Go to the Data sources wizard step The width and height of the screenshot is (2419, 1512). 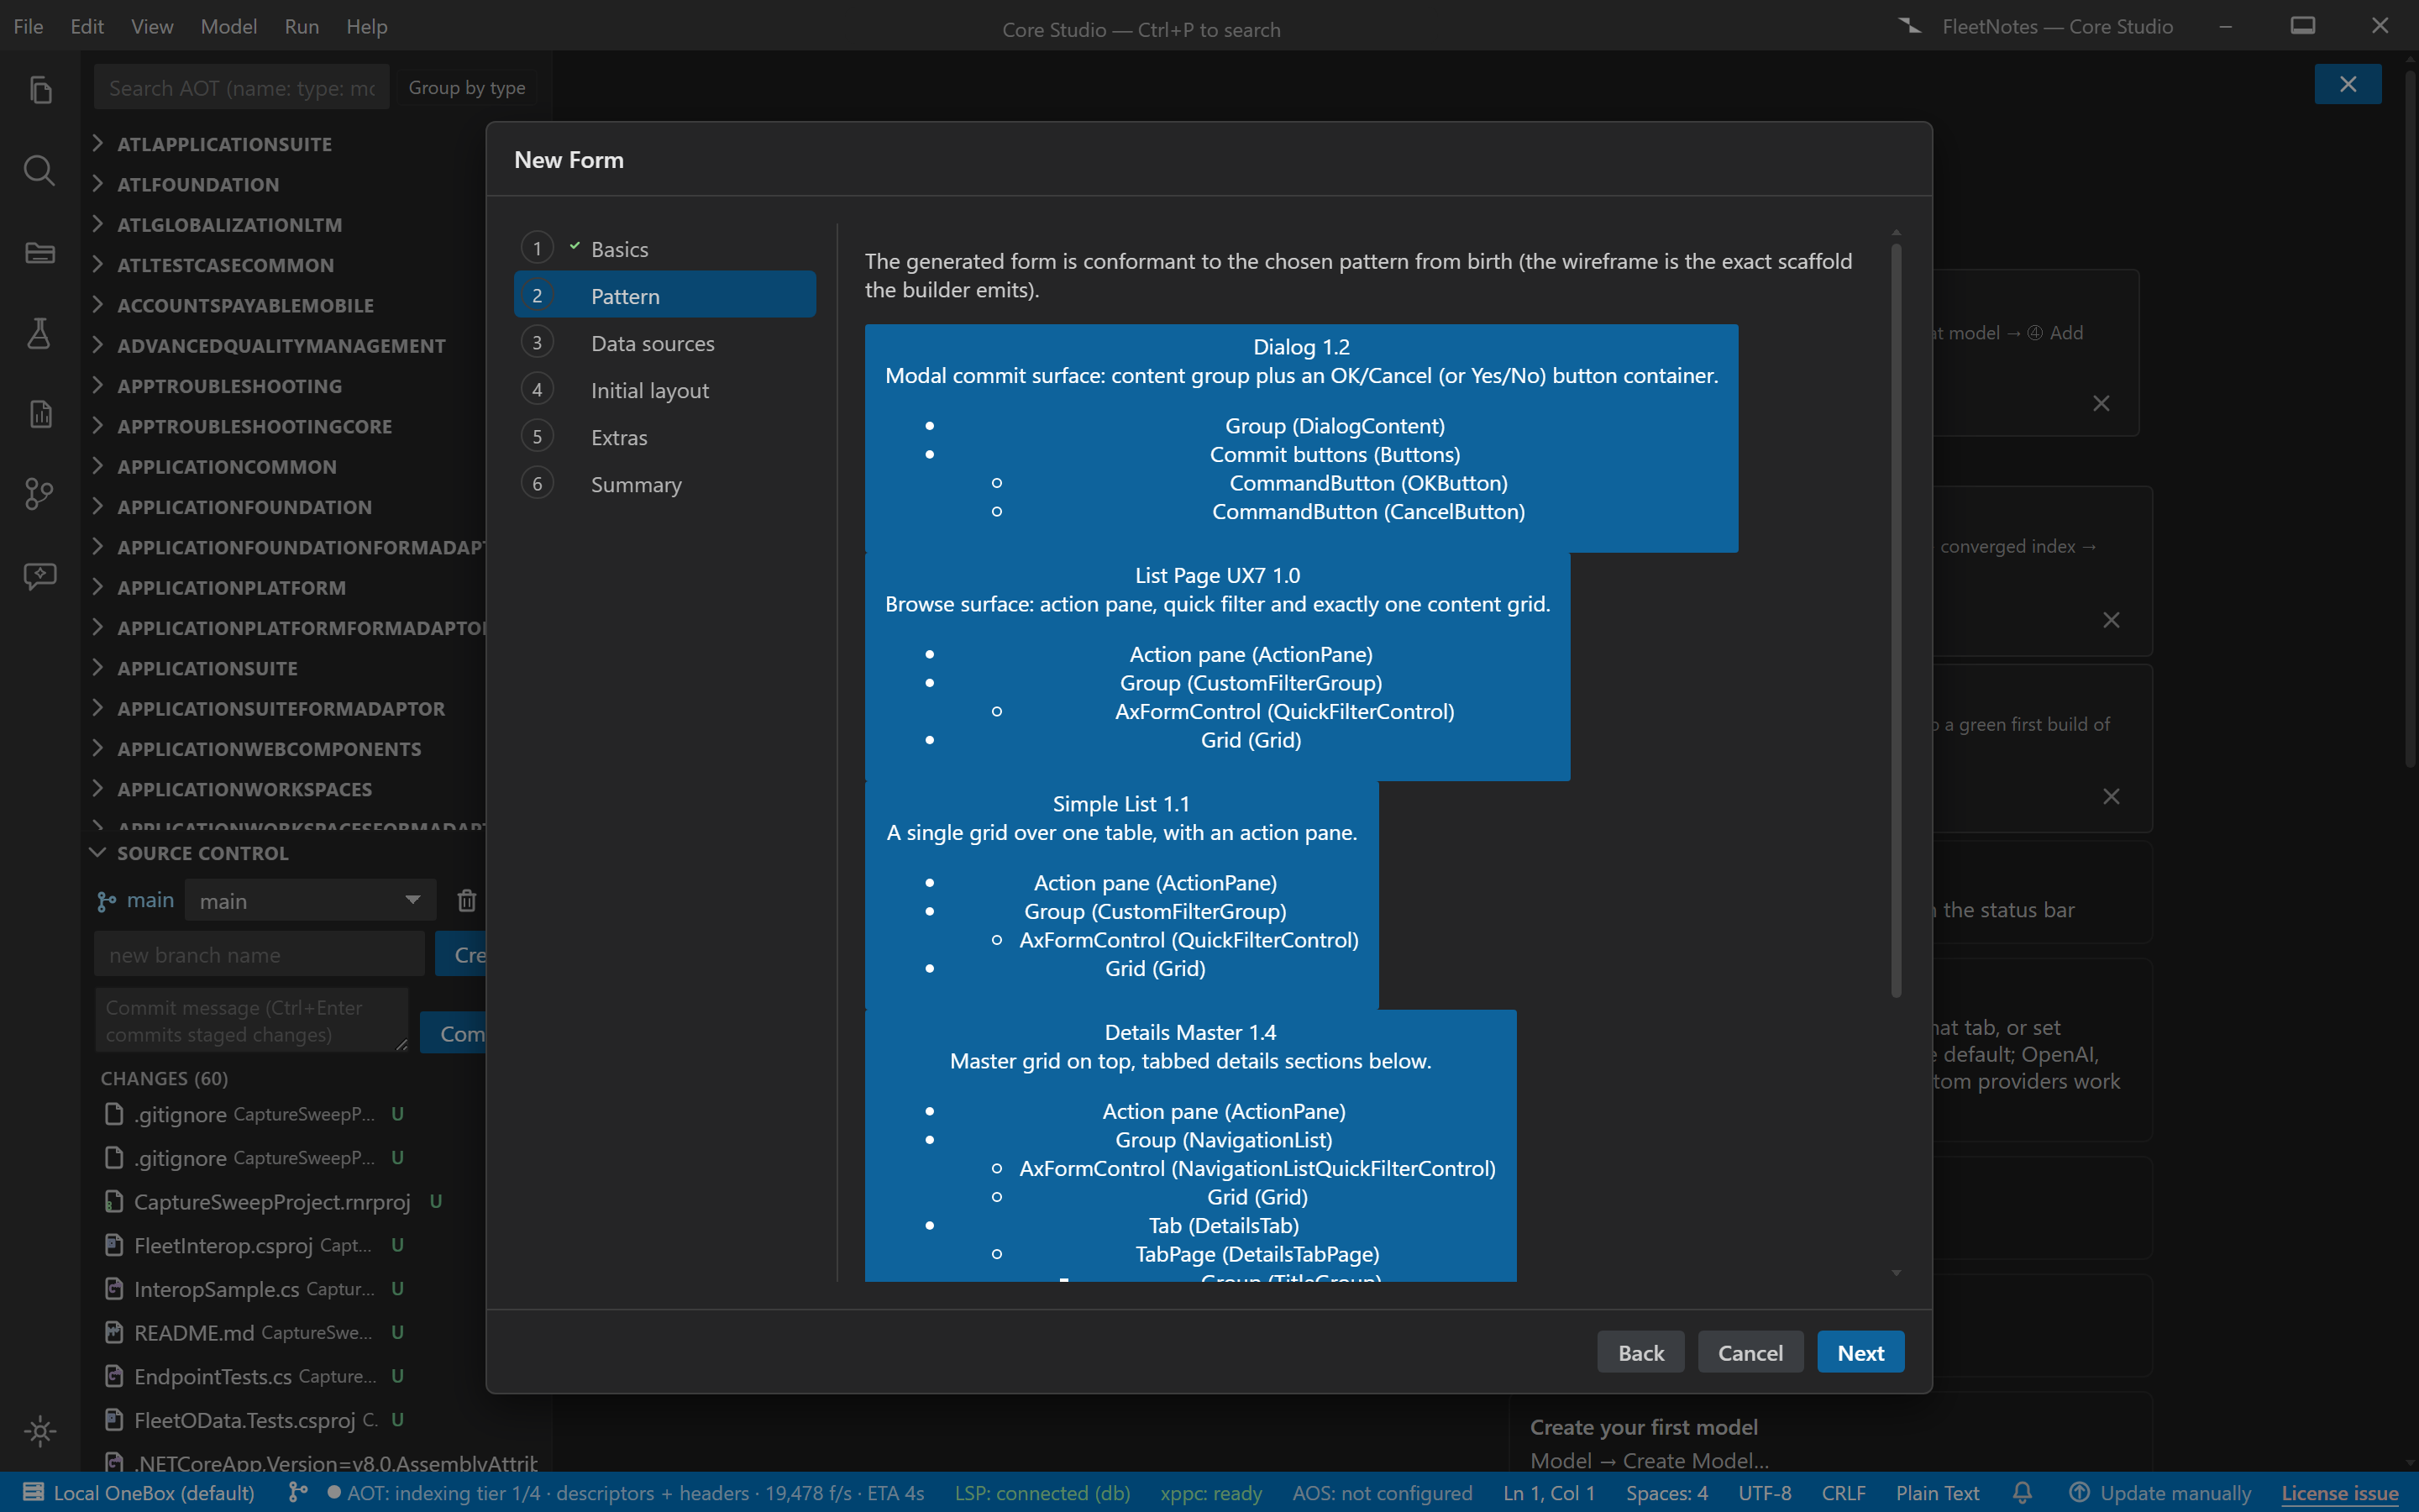coord(664,343)
